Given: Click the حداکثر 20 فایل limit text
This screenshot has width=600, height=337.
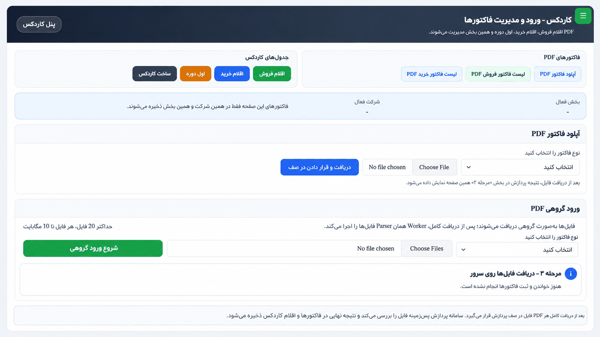Looking at the screenshot, I should (x=68, y=226).
